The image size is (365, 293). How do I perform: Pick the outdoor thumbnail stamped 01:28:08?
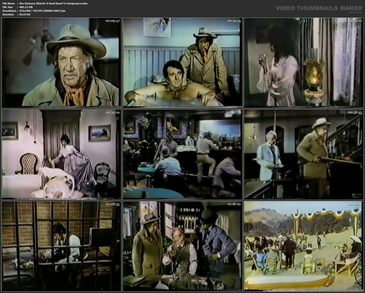tap(303, 246)
